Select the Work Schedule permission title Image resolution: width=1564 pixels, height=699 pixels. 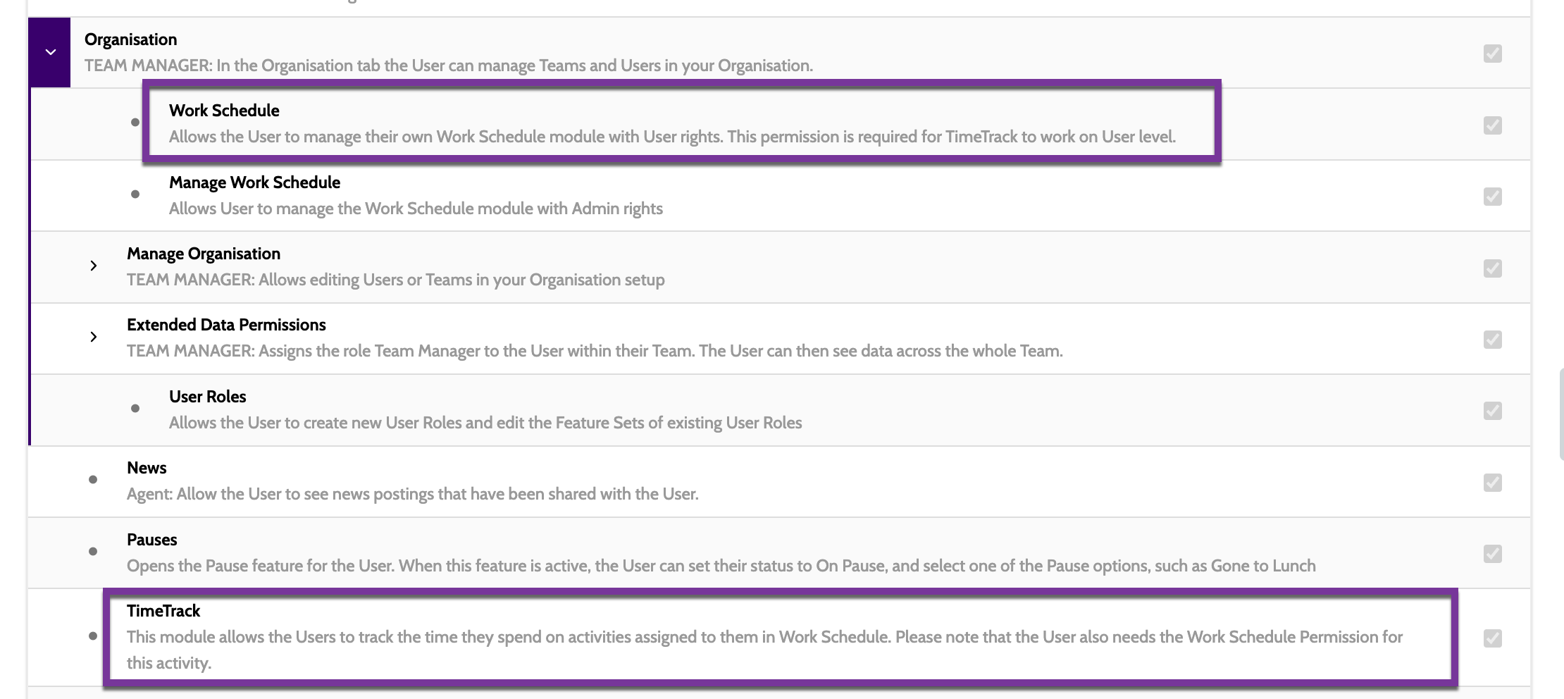click(224, 111)
